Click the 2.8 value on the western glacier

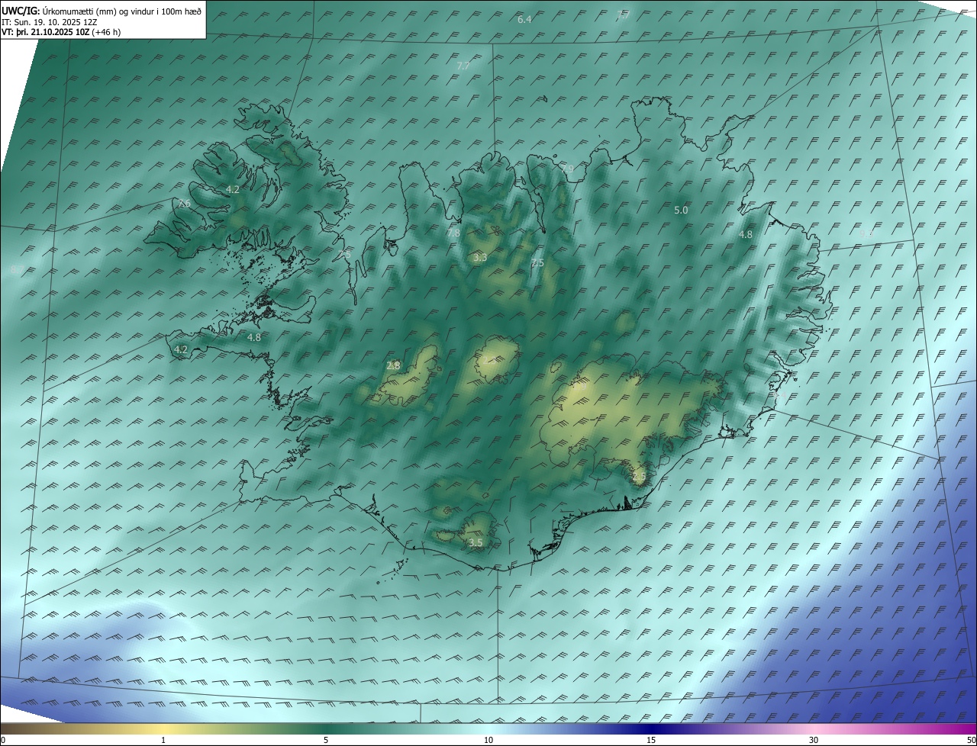coord(393,365)
